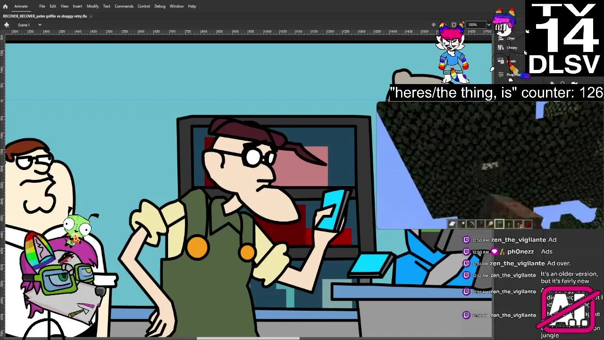Viewport: 604px width, 340px height.
Task: Click phOnezz username in chat
Action: 520,252
